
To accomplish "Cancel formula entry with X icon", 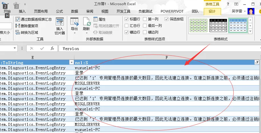I will 32,48.
